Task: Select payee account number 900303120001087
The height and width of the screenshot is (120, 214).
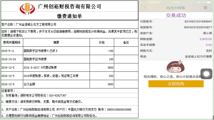Action: [198, 27]
